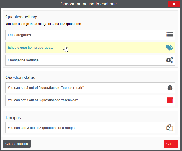This screenshot has height=151, width=182.
Task: Click the Clear selection button
Action: click(17, 144)
